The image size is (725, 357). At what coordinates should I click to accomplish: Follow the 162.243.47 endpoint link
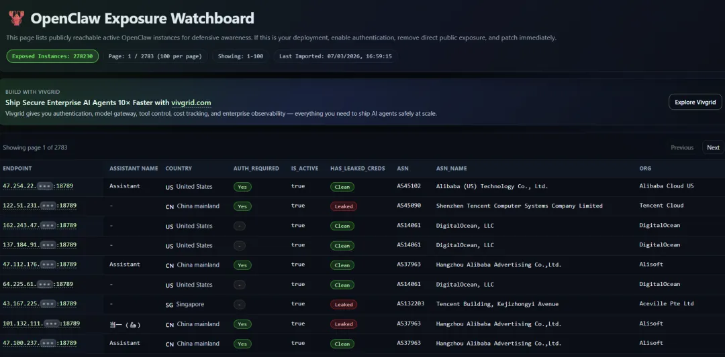(x=38, y=225)
